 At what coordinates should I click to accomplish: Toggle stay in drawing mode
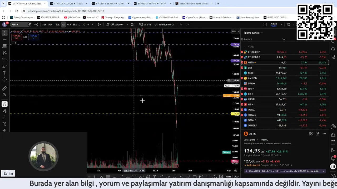[4, 111]
